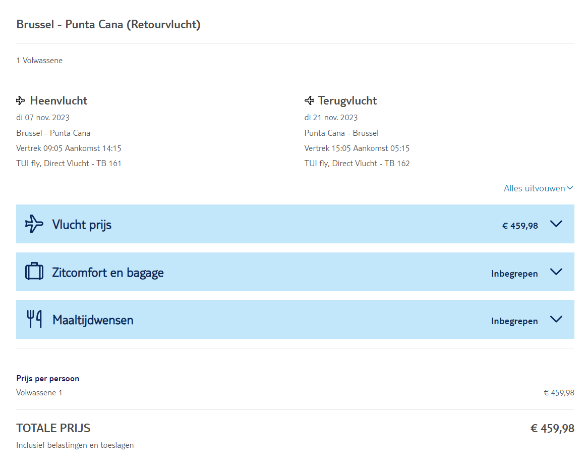The height and width of the screenshot is (465, 587).
Task: Click the chevron next to Alles uitvouwen
Action: tap(570, 188)
